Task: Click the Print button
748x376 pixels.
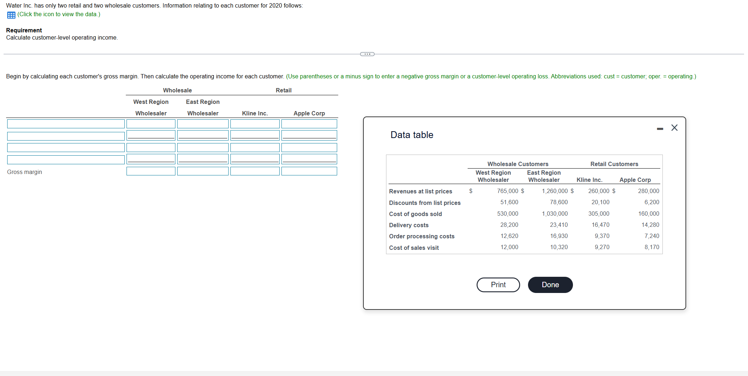Action: pyautogui.click(x=498, y=284)
